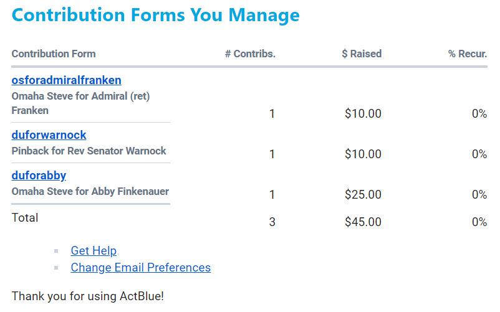Click the bullet beside Change Email Preferences
The width and height of the screenshot is (500, 312).
pos(56,268)
